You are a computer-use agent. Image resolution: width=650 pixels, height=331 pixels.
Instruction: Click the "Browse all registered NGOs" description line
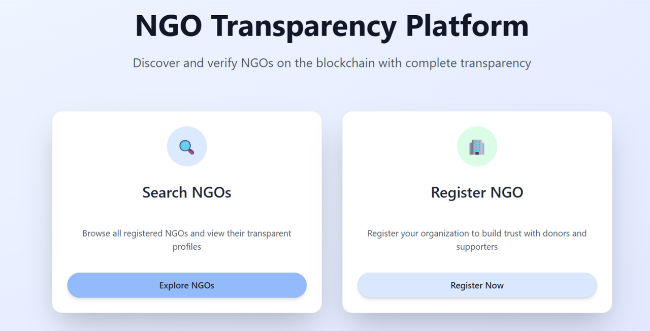[x=187, y=234]
